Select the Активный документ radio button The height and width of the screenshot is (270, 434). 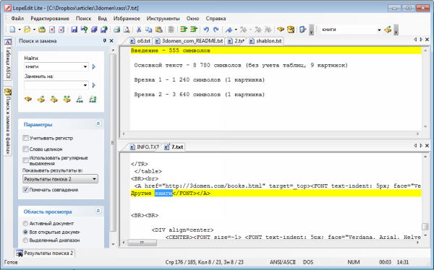click(25, 223)
